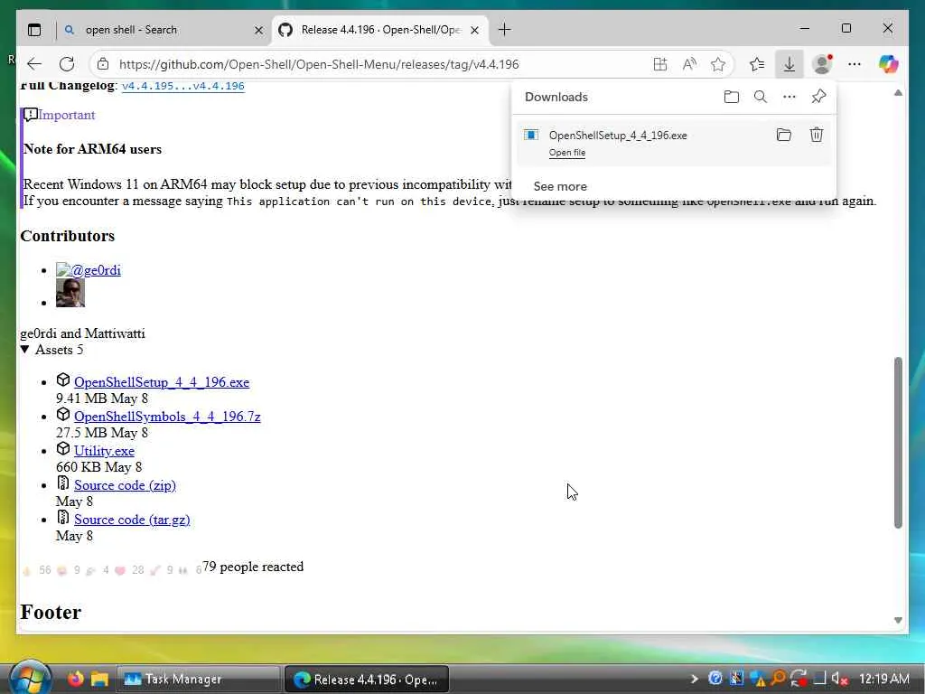
Task: Open a new tab with plus button
Action: [x=504, y=30]
